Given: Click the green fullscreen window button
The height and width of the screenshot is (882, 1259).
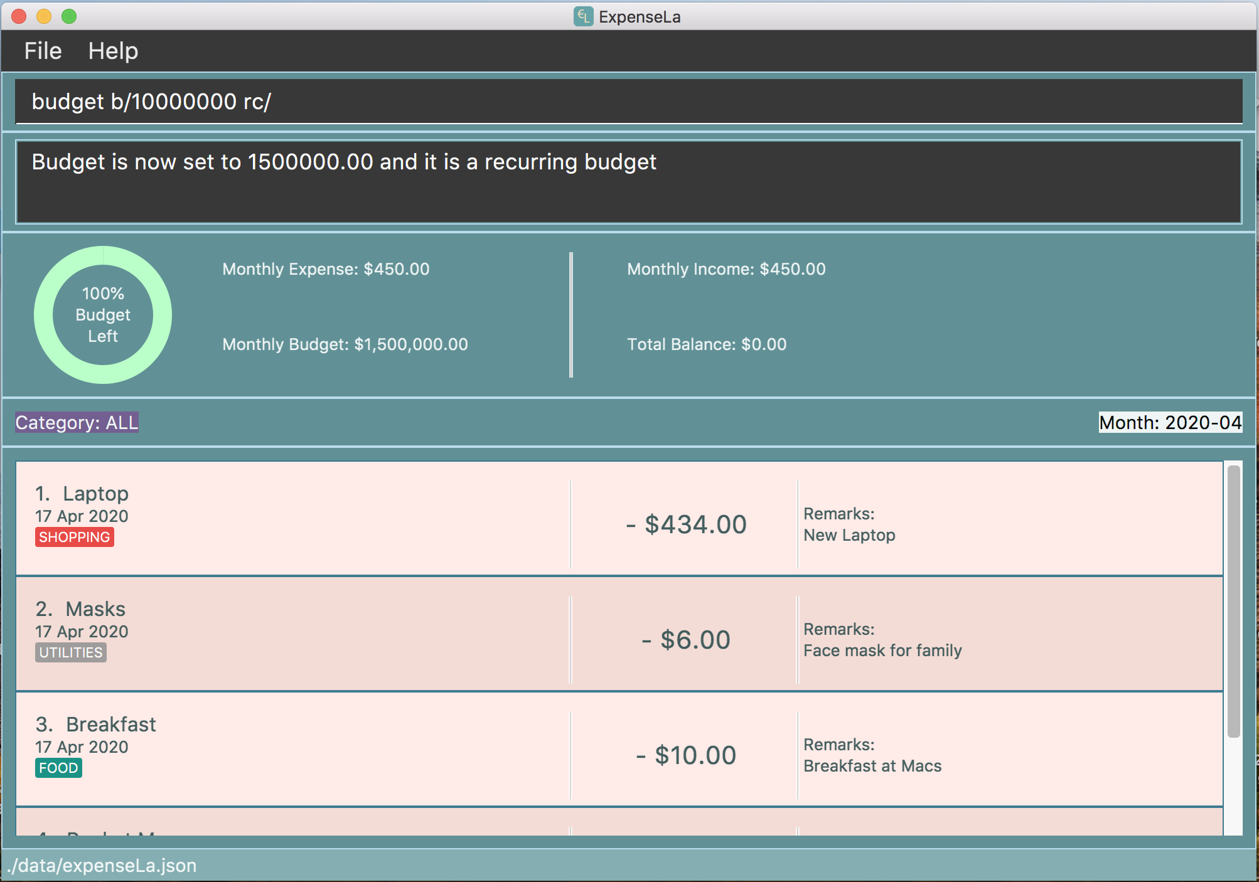Looking at the screenshot, I should tap(69, 16).
